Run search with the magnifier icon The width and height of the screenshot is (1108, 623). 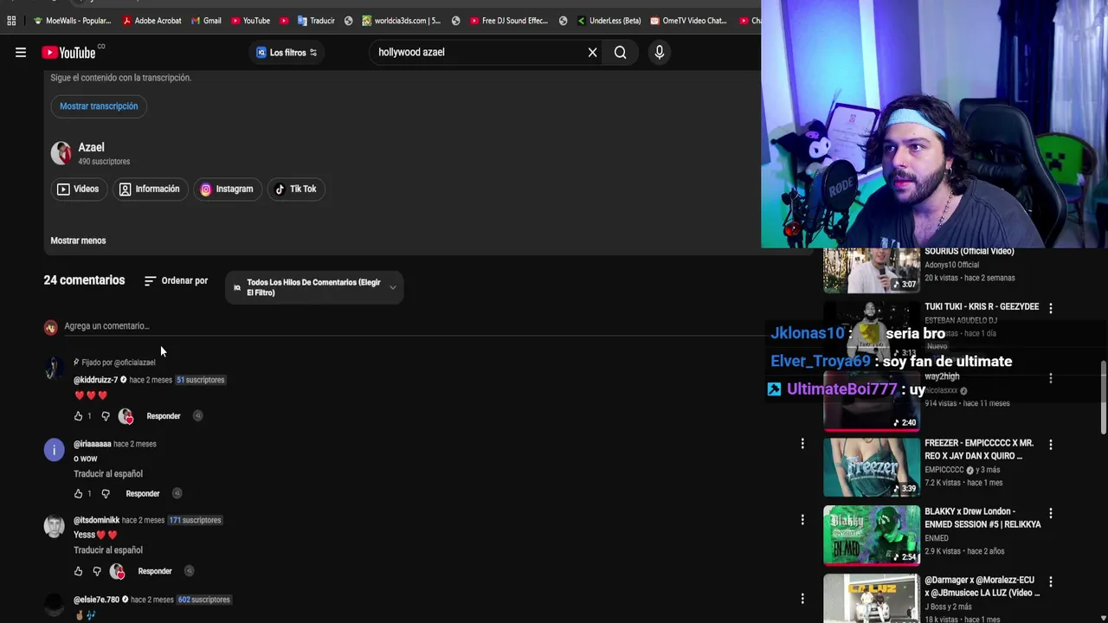[x=621, y=53]
